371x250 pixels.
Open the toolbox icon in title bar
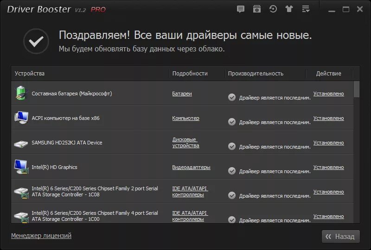point(257,9)
